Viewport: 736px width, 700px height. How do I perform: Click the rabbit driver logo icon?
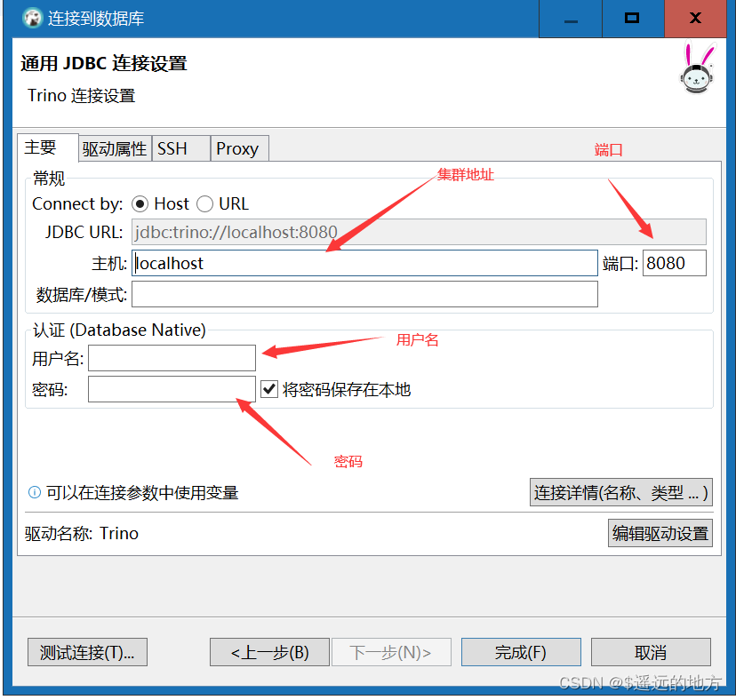(697, 76)
